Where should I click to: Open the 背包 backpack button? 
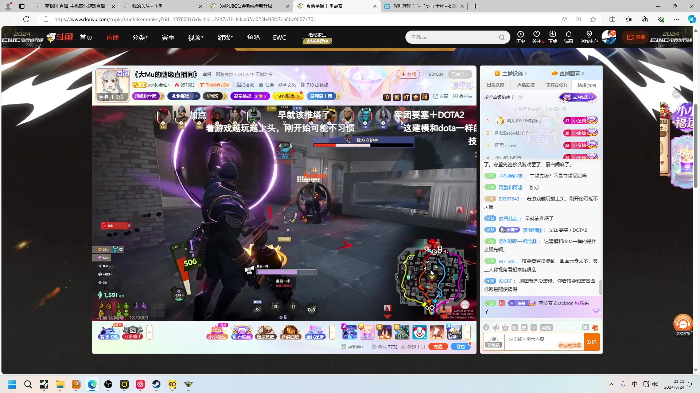pos(461,347)
